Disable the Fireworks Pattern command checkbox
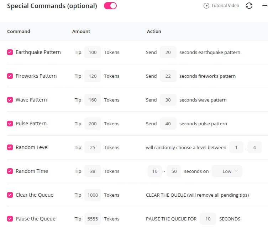268x229 pixels. [10, 76]
